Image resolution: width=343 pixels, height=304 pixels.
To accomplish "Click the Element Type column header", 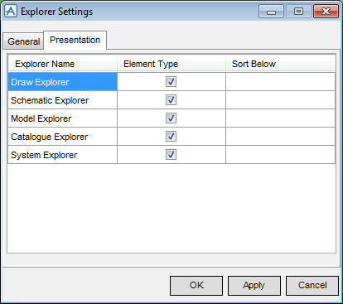I will pyautogui.click(x=171, y=64).
